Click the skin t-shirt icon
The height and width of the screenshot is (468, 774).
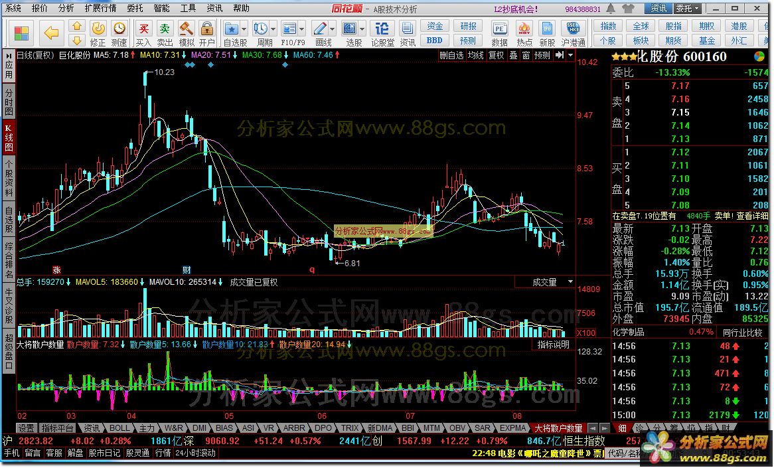pyautogui.click(x=628, y=9)
